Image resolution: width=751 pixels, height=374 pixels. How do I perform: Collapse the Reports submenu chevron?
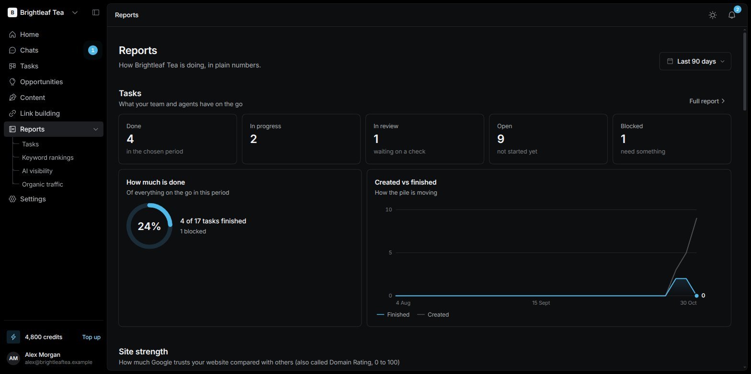pyautogui.click(x=96, y=129)
